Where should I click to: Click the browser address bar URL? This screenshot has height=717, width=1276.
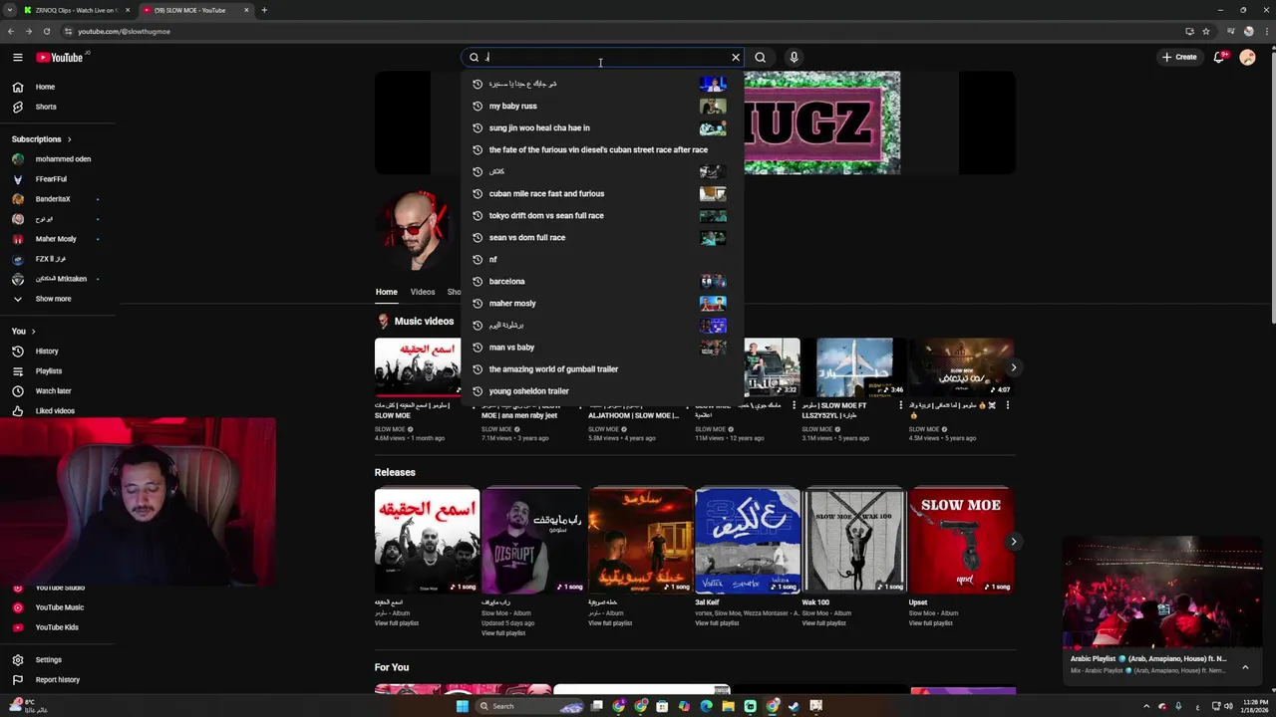pos(124,31)
